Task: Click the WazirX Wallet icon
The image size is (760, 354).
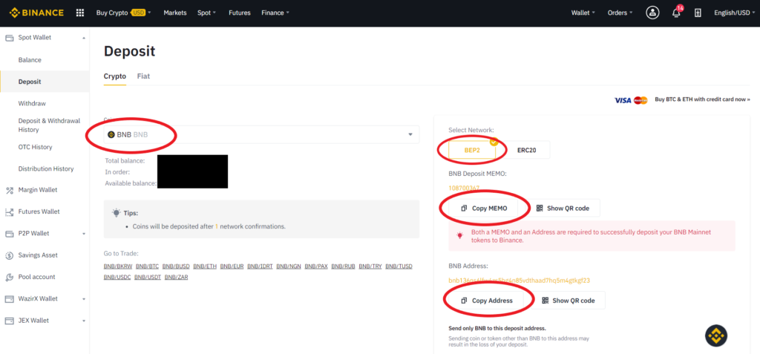Action: tap(9, 299)
